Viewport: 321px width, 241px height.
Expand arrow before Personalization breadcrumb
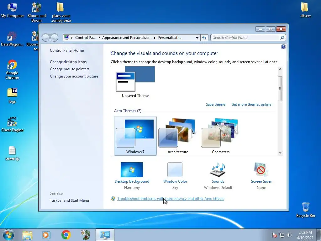coord(155,38)
